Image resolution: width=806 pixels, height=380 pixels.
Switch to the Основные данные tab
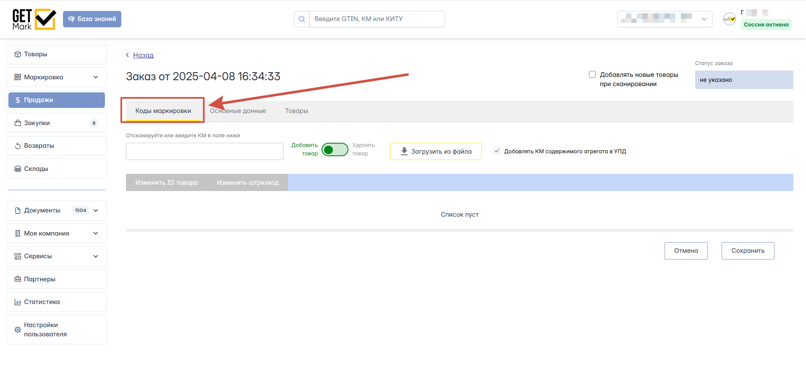[238, 111]
